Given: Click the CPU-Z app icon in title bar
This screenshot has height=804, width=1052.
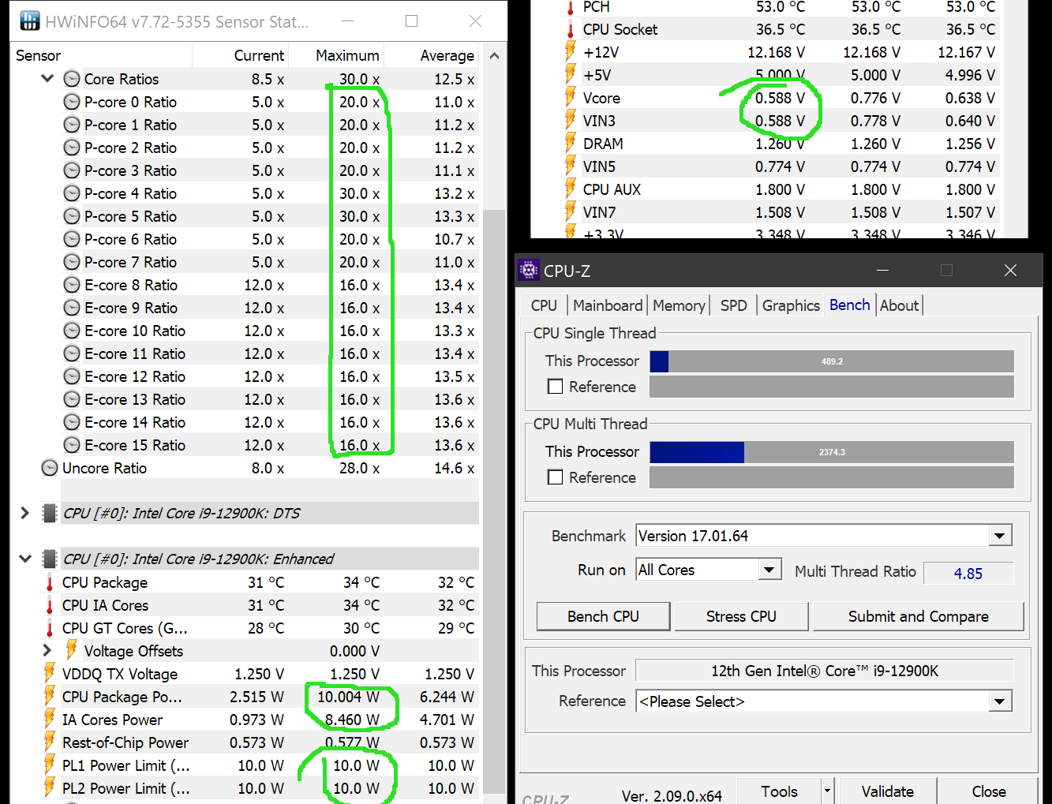Looking at the screenshot, I should [529, 270].
